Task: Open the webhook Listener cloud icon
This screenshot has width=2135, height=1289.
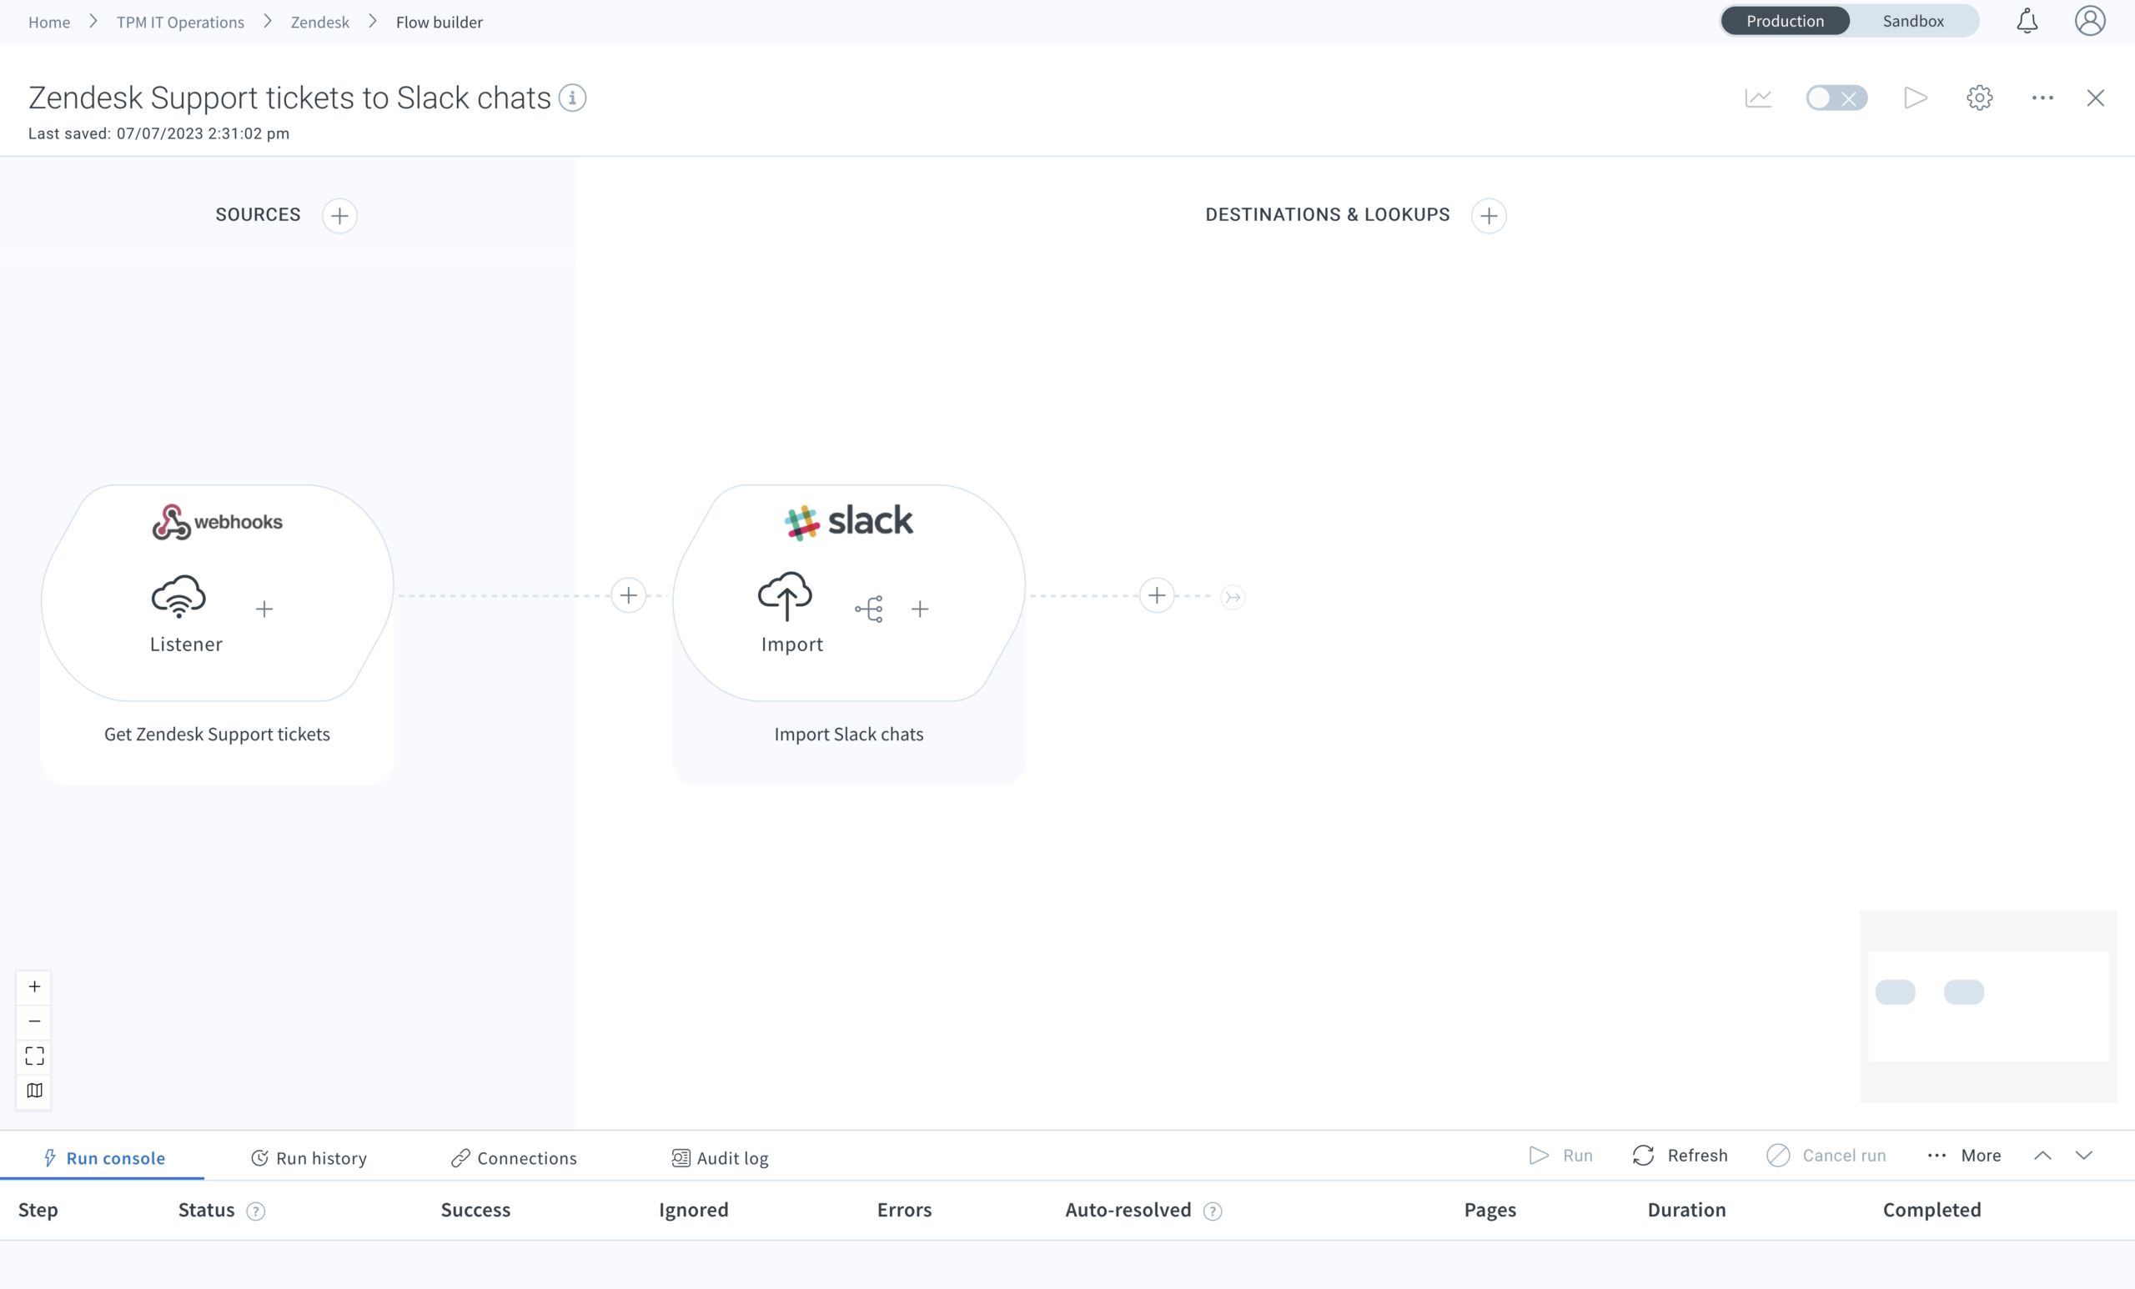Action: [x=178, y=596]
